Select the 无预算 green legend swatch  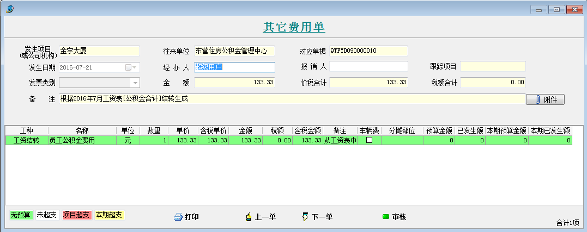21,215
